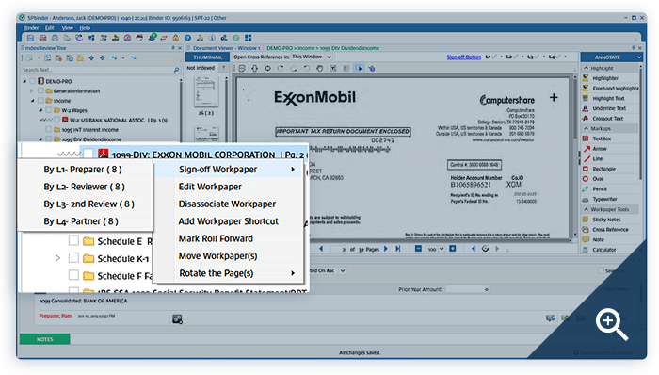The height and width of the screenshot is (375, 659).
Task: Open the Not Indexed filter dropdown
Action: point(223,68)
